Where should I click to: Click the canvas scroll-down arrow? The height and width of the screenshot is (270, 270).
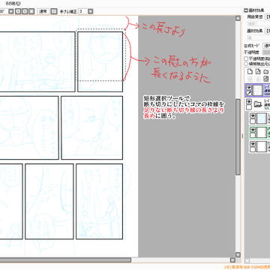238,254
